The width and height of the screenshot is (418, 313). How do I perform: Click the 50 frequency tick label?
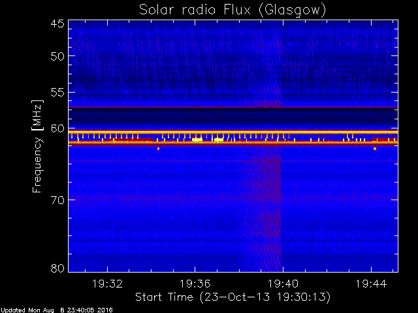pos(57,56)
